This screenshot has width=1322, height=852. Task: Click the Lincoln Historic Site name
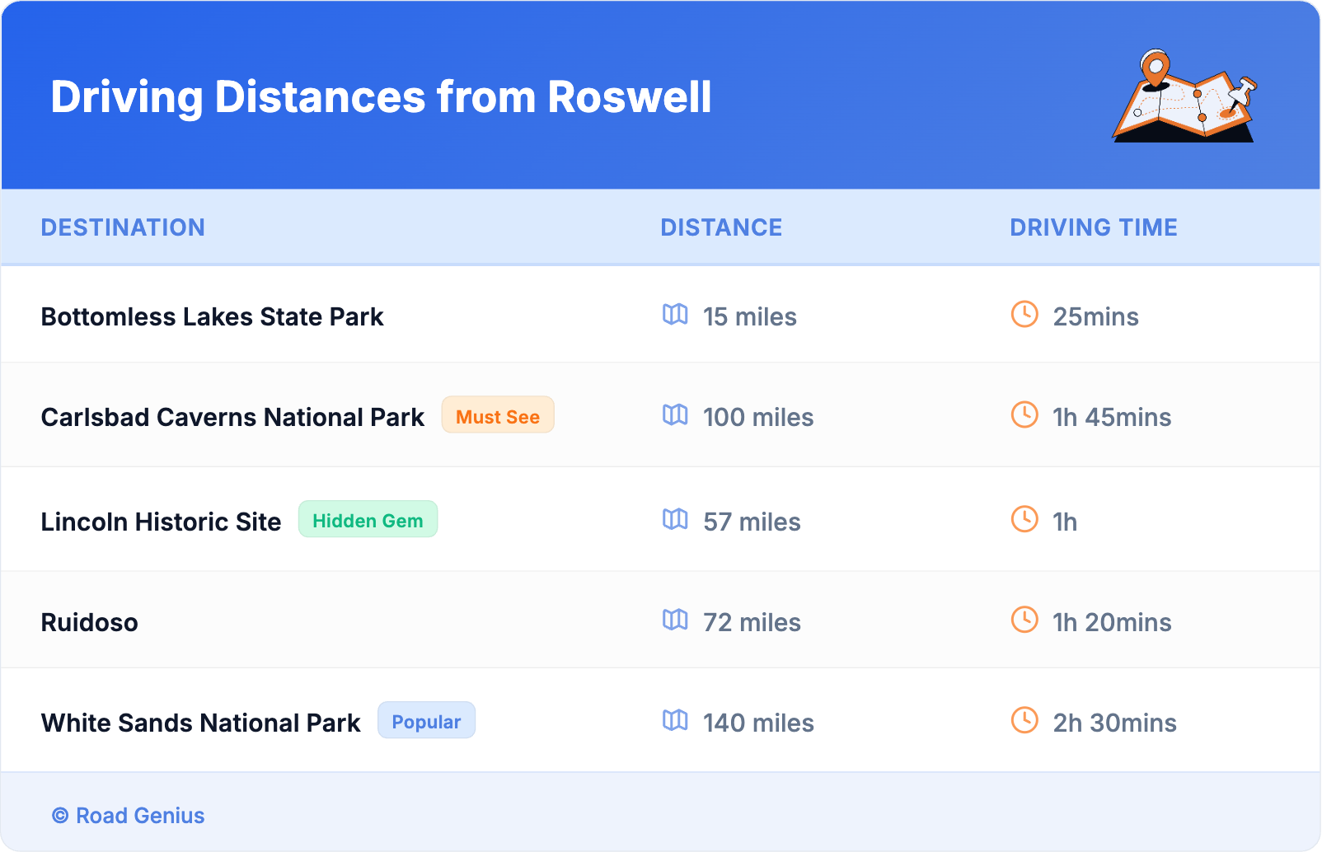162,521
